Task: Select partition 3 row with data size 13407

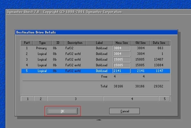Action: click(x=95, y=59)
